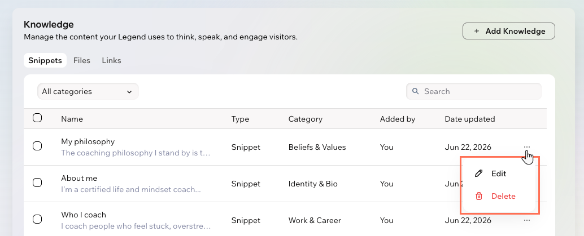Check the My philosophy row checkbox

point(37,146)
